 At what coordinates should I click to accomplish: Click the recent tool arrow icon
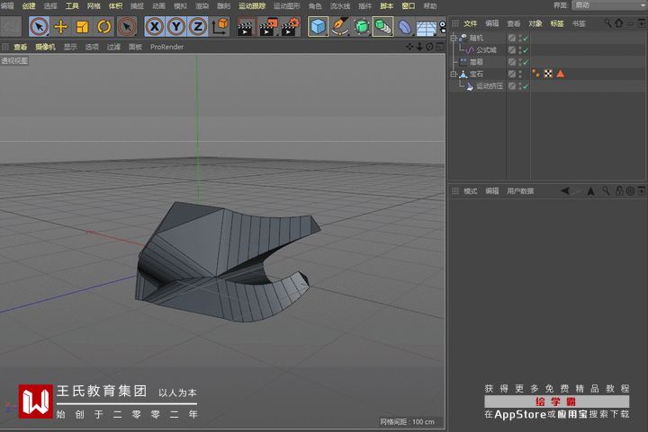[x=127, y=27]
